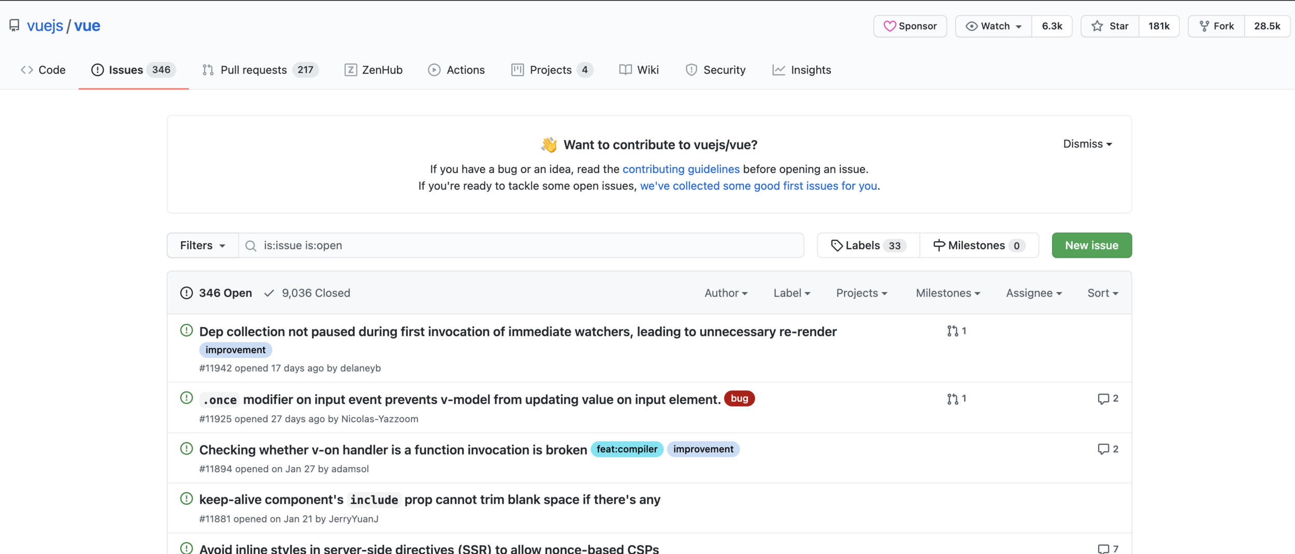Click the feat:compiler label

627,449
